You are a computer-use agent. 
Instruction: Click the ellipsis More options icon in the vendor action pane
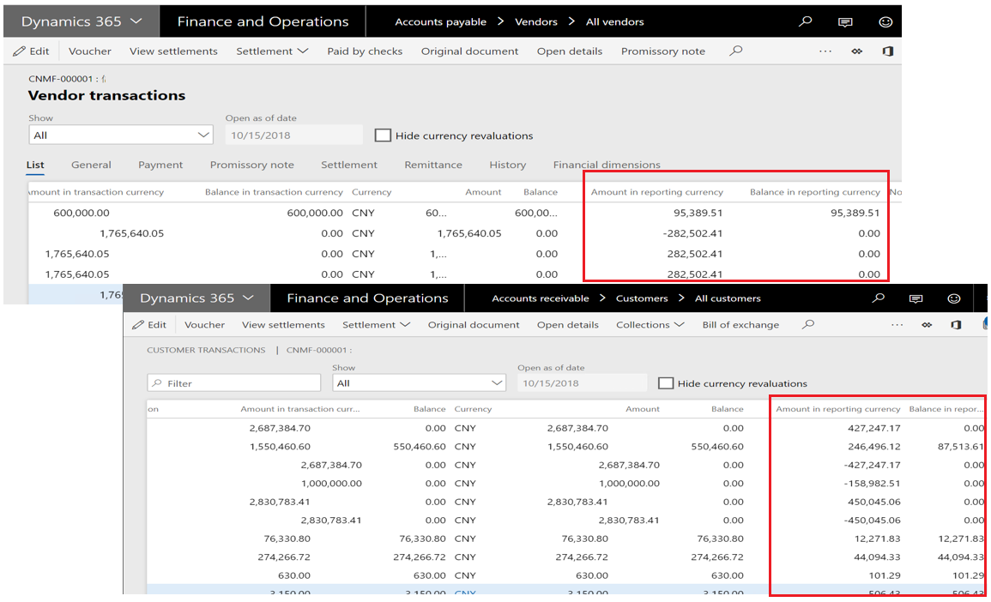tap(825, 51)
